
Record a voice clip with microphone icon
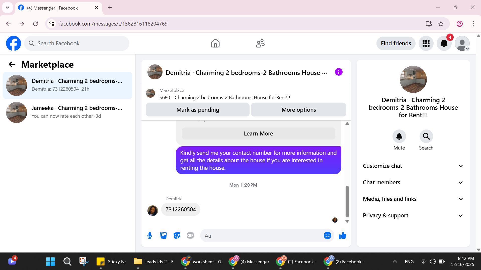(x=150, y=235)
